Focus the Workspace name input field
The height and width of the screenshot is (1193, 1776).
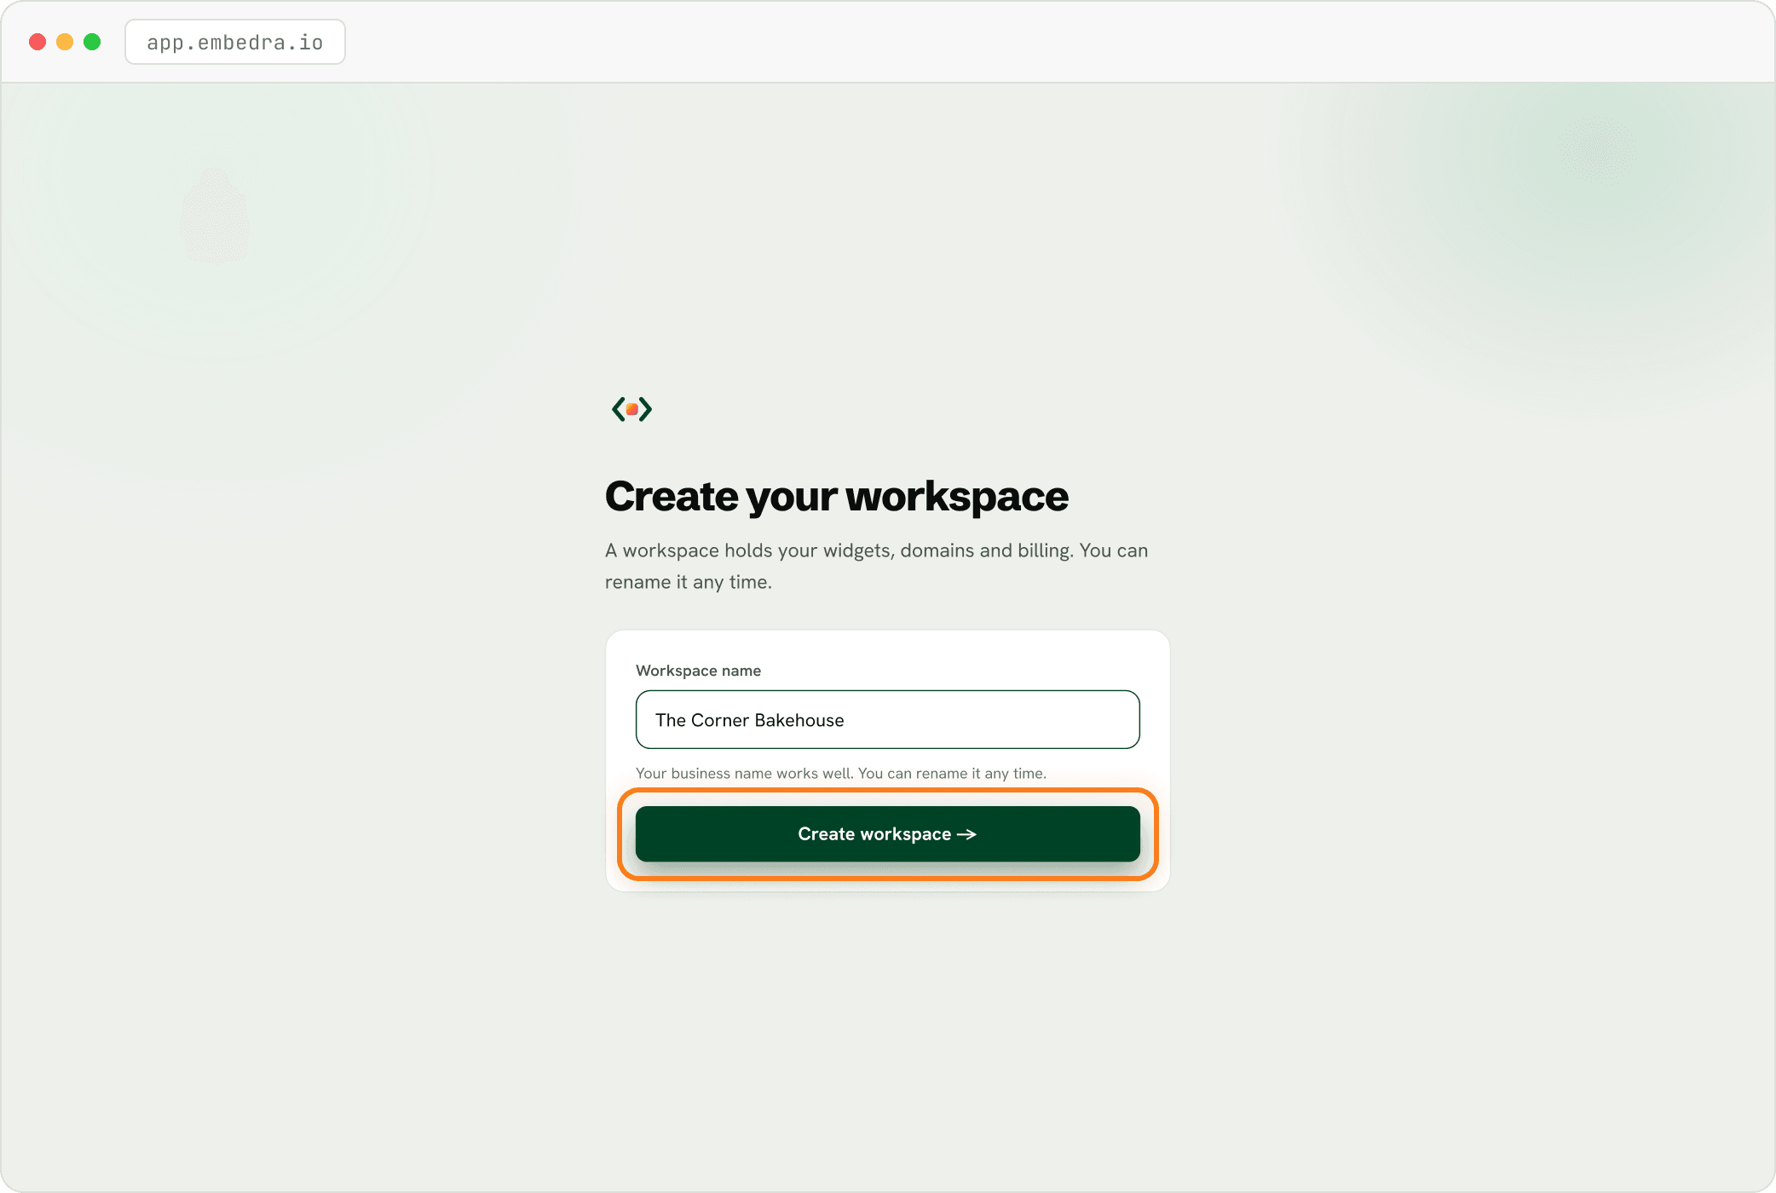click(887, 719)
